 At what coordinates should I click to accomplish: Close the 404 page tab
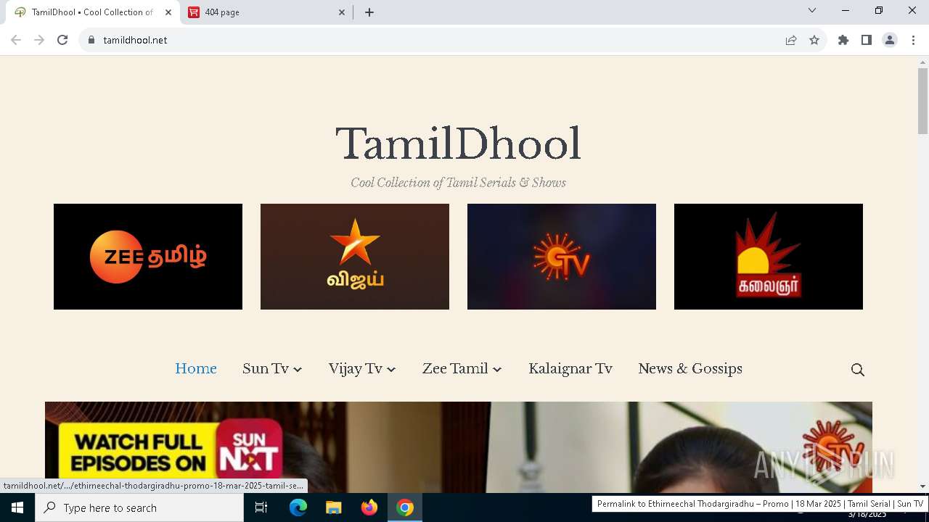(342, 12)
